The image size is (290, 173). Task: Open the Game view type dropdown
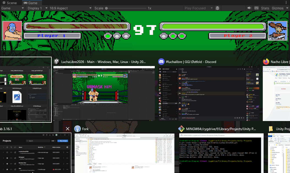(x=13, y=8)
